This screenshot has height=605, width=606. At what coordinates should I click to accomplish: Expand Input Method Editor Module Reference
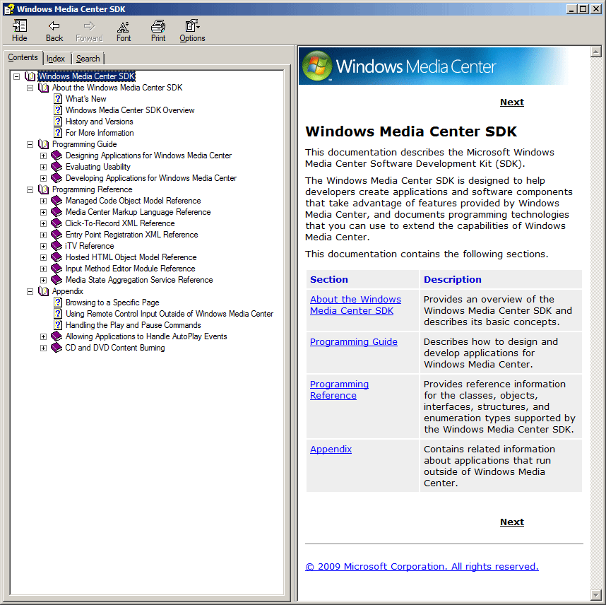43,269
